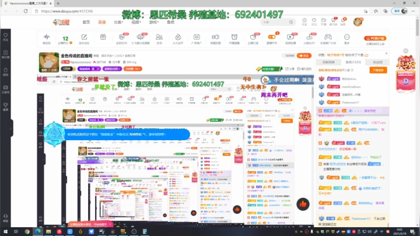Click the share link above the video
This screenshot has width=420, height=236.
click(290, 69)
